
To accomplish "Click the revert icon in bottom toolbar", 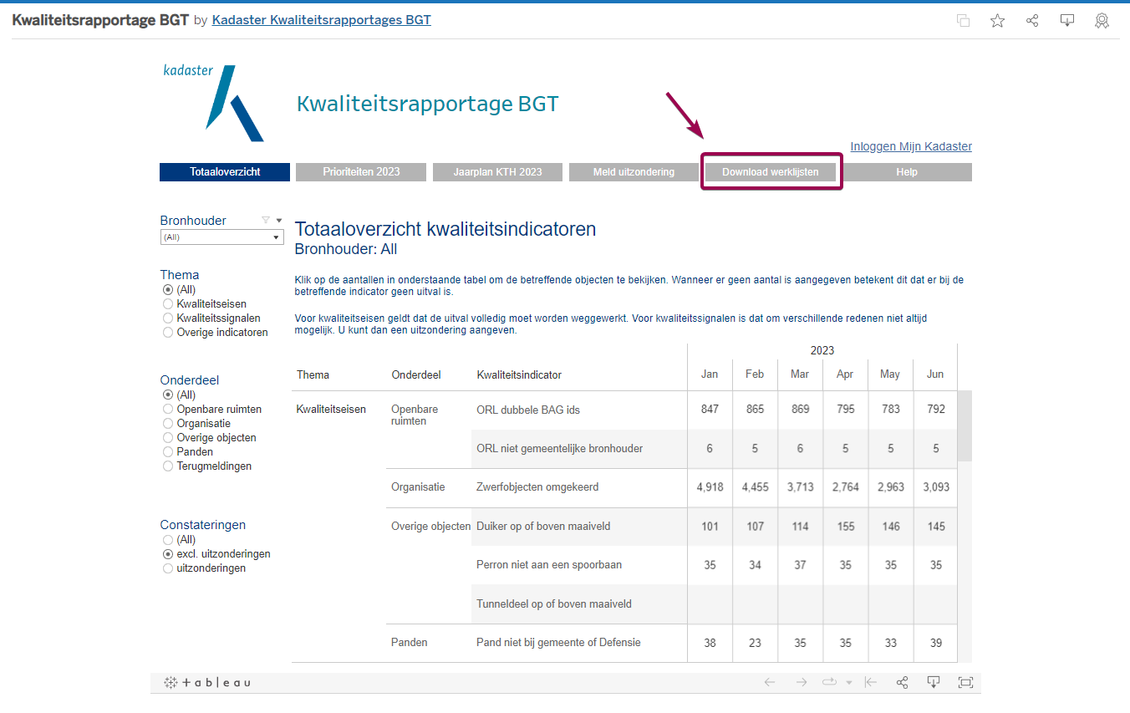I will [x=871, y=682].
